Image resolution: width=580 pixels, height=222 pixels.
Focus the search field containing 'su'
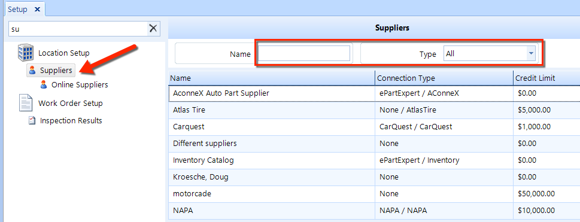[78, 29]
